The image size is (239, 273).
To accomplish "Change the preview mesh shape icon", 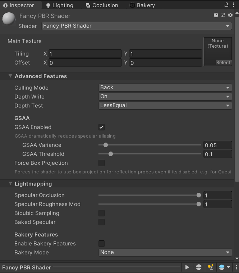I will pos(198,267).
